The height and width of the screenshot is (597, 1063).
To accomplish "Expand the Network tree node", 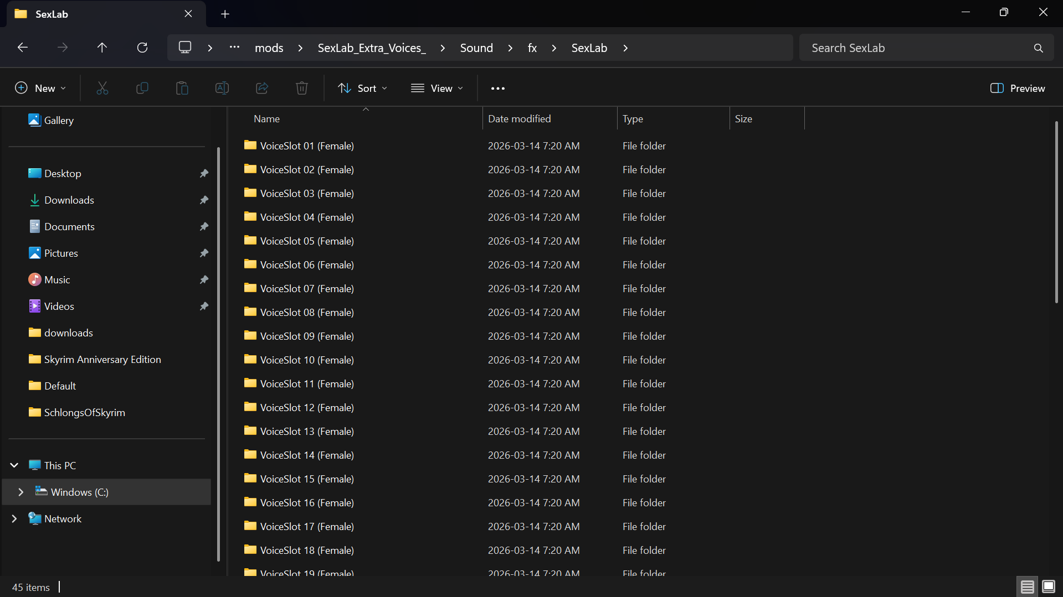I will [14, 518].
